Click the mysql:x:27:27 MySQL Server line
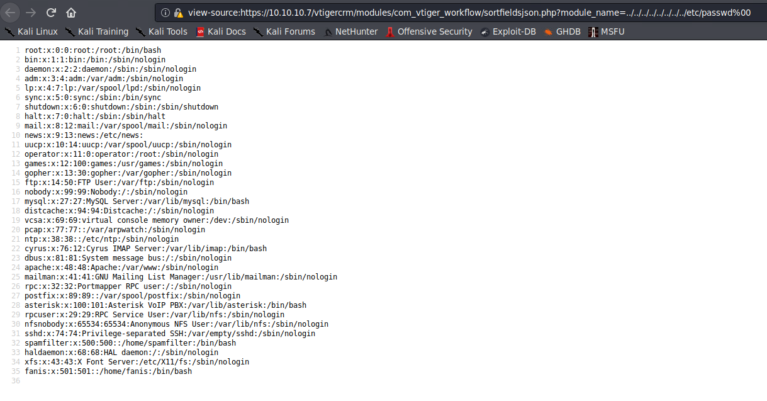Screen dimensions: 767x401 point(137,201)
